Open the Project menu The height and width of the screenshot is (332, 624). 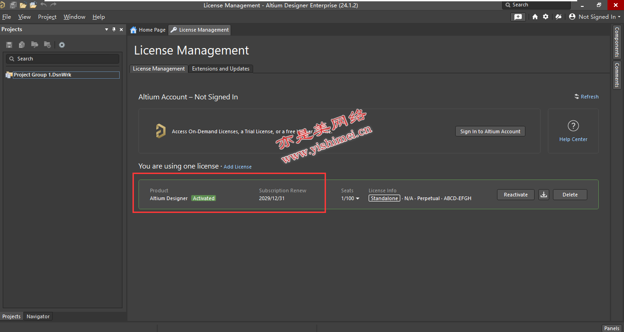tap(47, 17)
